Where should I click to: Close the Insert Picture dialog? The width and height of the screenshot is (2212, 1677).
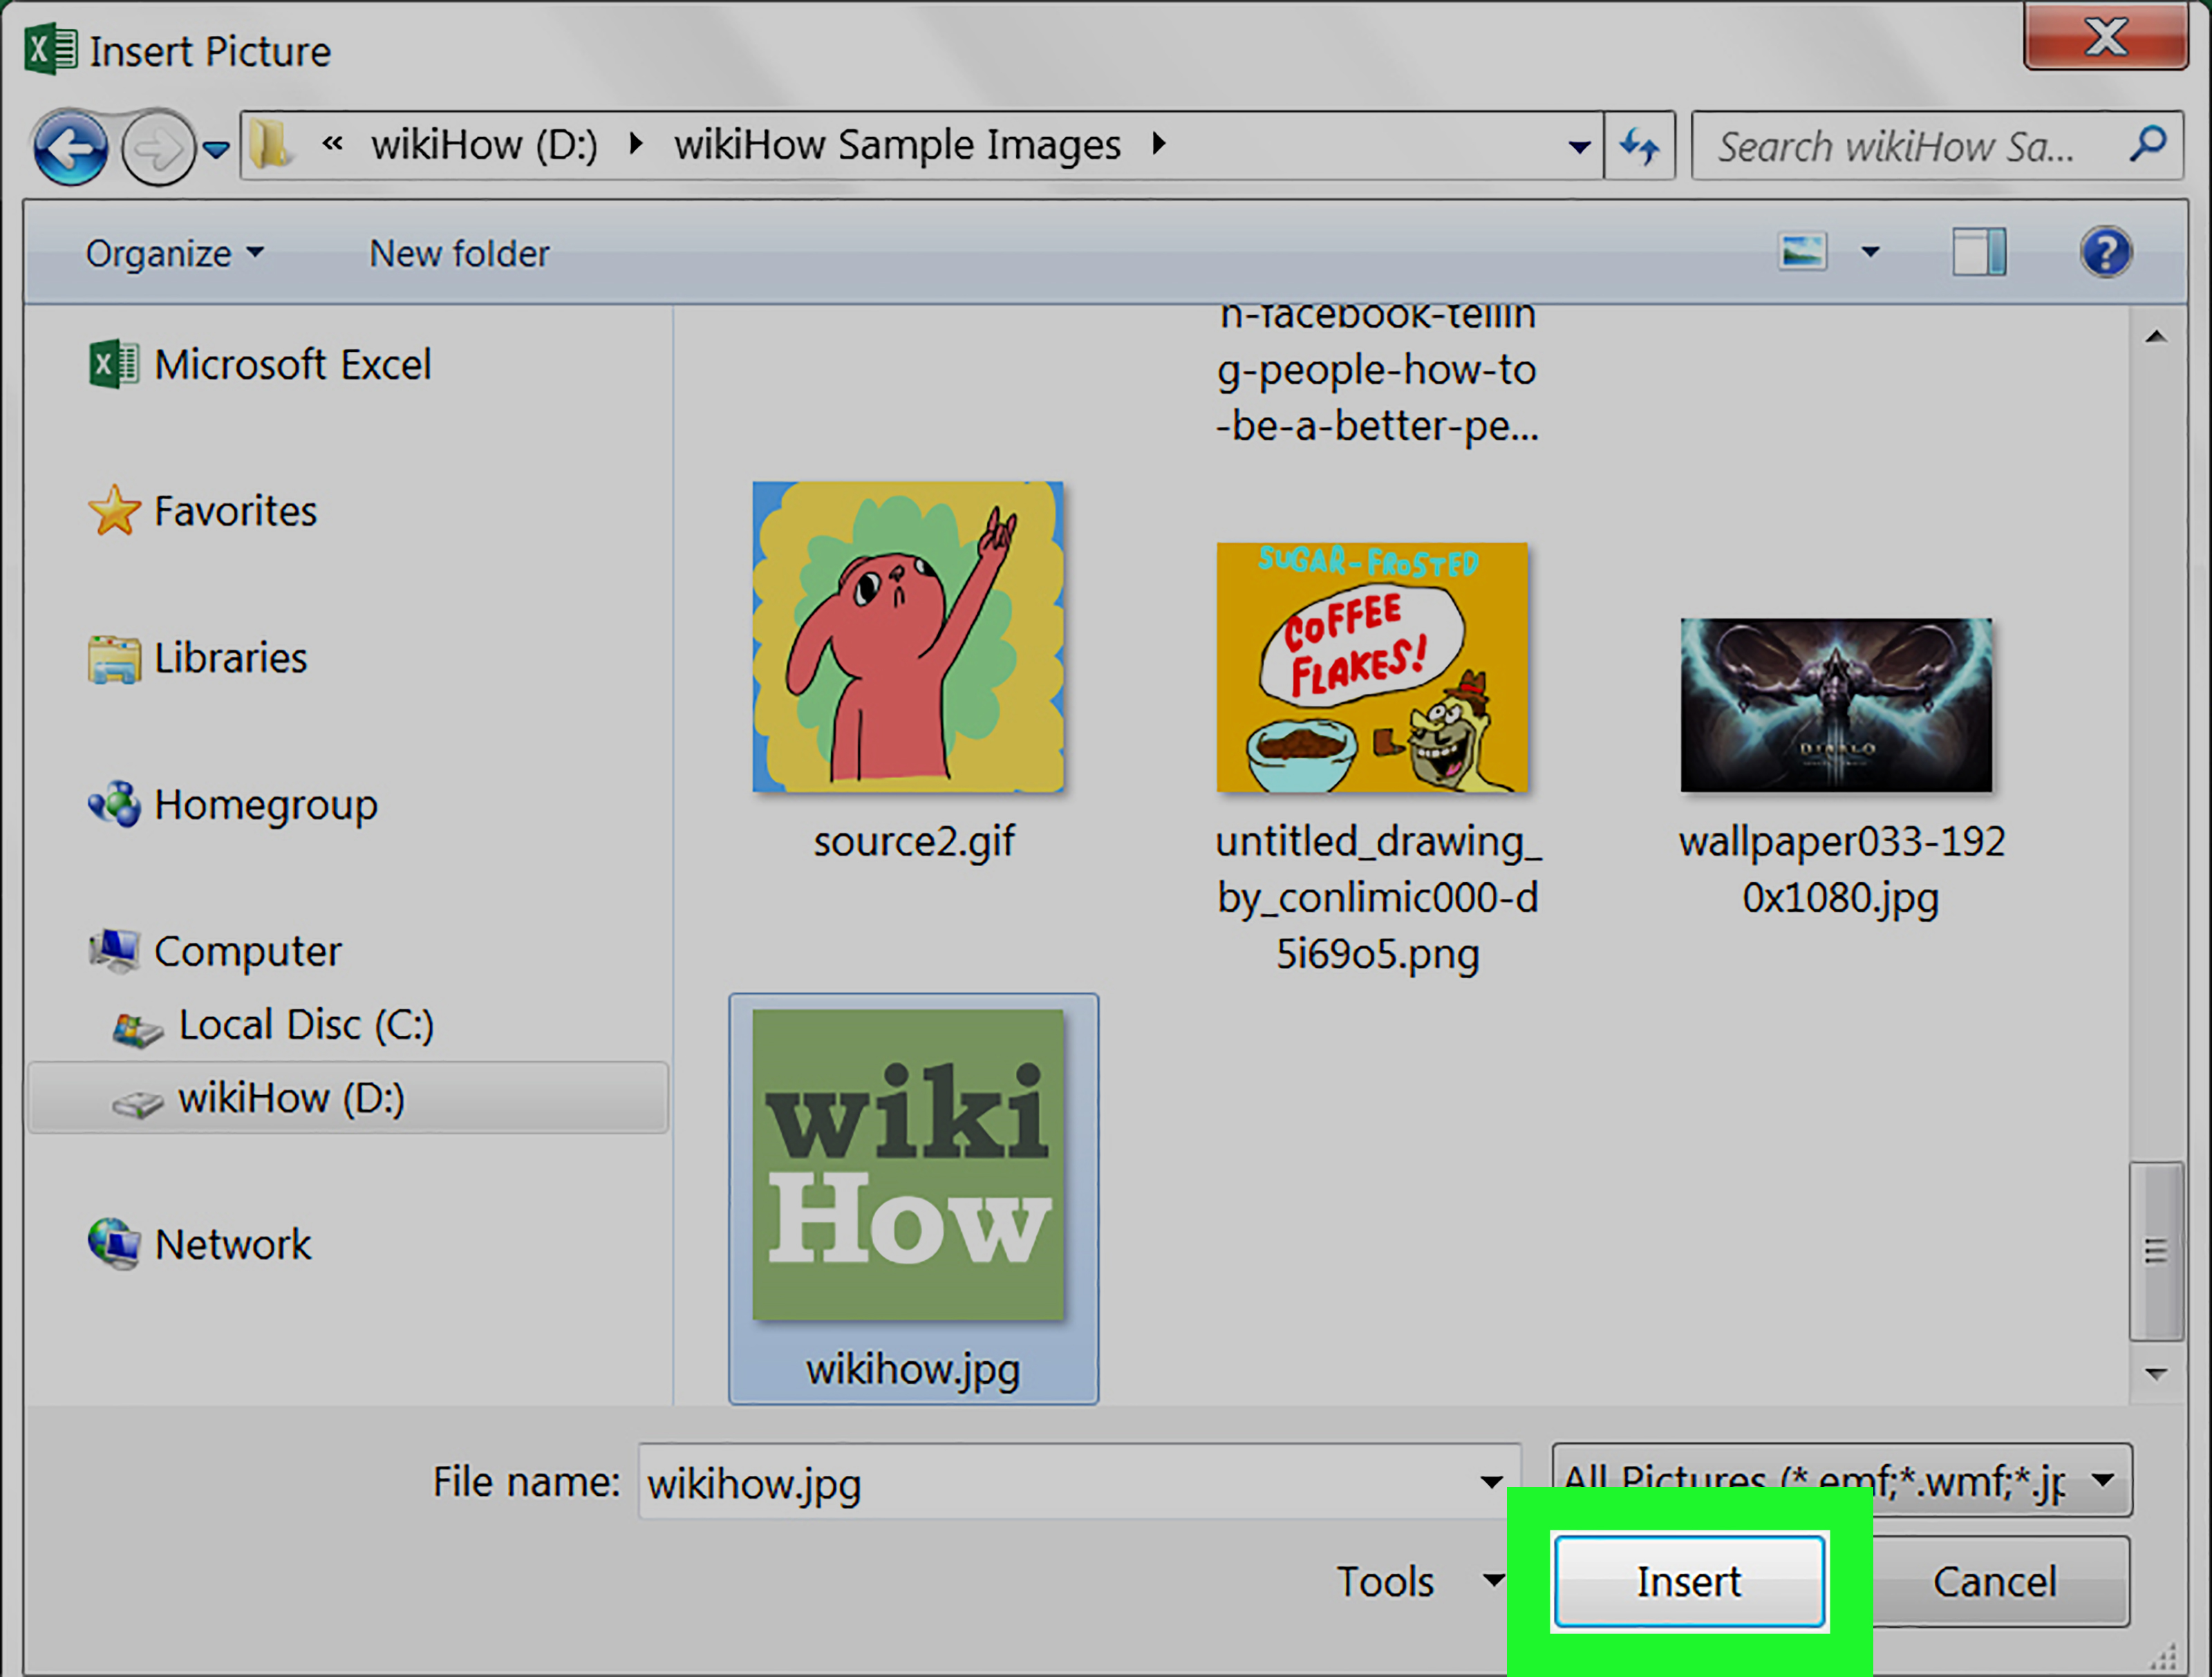(2105, 37)
